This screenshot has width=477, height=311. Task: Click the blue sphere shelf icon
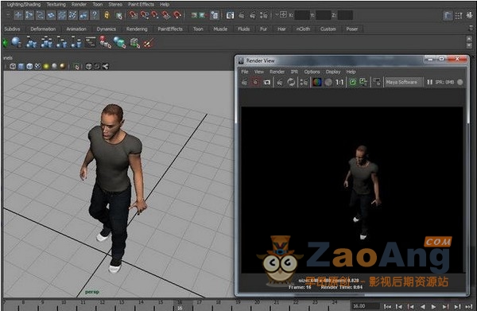[x=16, y=42]
